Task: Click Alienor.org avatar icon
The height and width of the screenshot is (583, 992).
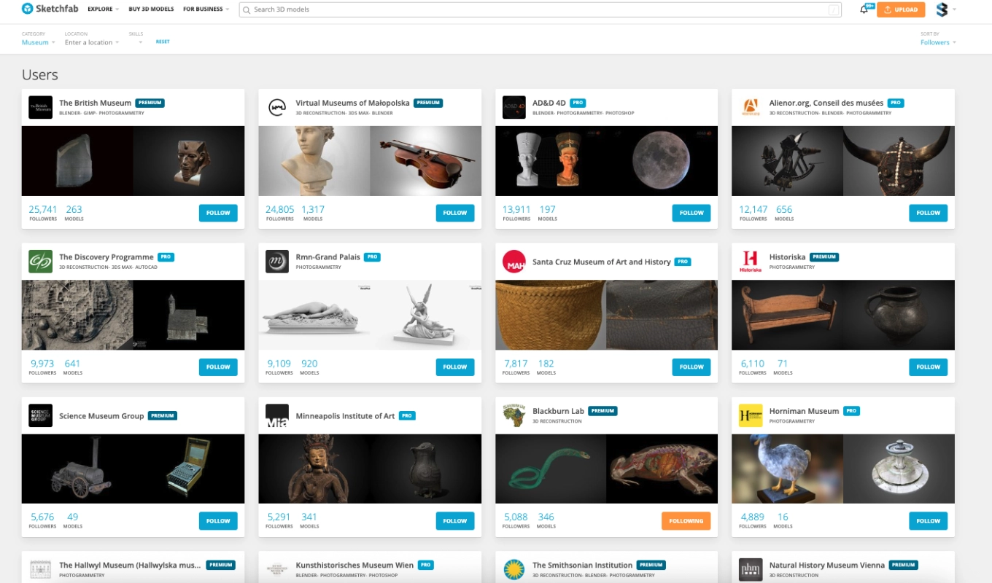Action: (x=751, y=107)
